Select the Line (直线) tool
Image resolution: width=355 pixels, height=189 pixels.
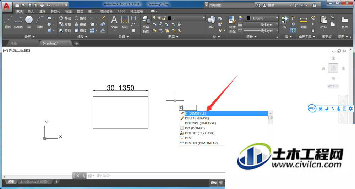point(8,22)
